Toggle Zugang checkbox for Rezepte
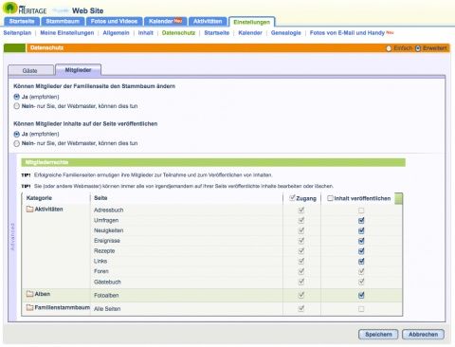This screenshot has width=455, height=347. (x=301, y=250)
